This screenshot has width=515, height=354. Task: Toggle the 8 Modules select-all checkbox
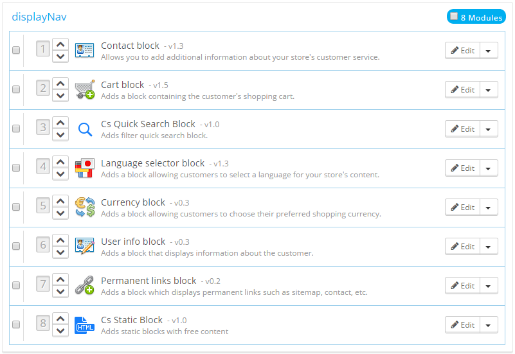click(454, 17)
